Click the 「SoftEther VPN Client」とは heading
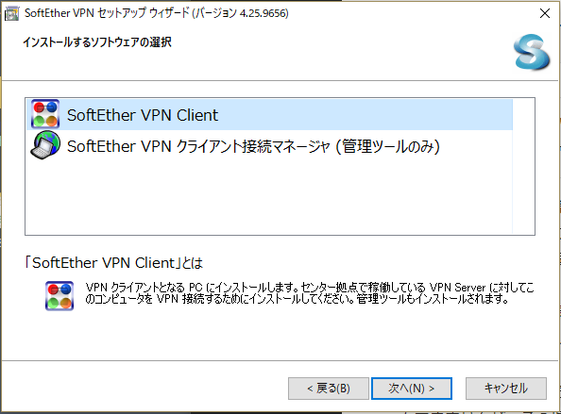Screen dimensions: 561x414 click(x=113, y=263)
